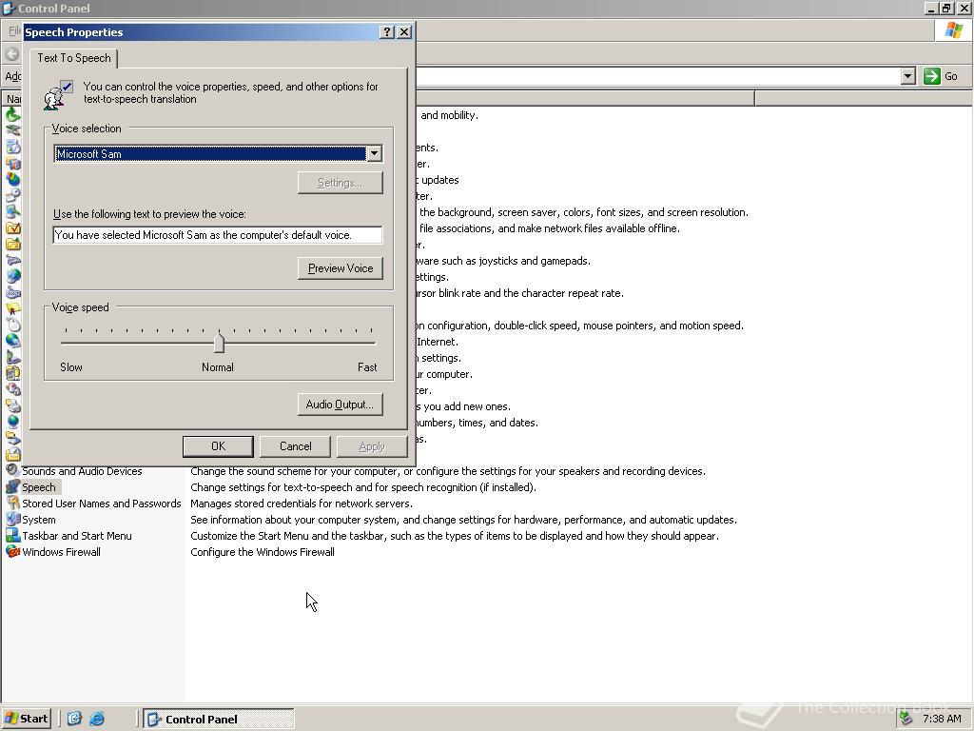Open the Accessibility Options wheelchair icon
This screenshot has height=731, width=974.
click(x=12, y=115)
